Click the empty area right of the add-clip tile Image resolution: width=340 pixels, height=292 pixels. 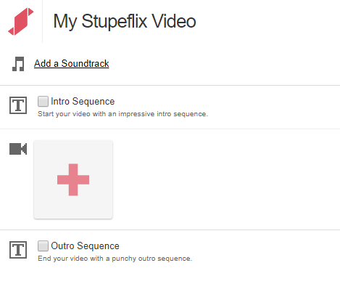(x=225, y=179)
